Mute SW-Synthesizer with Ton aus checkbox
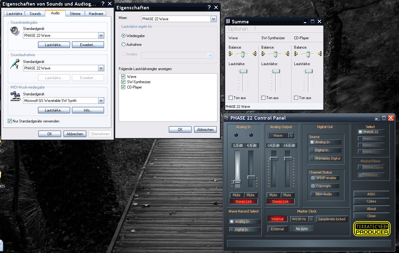 [x=264, y=98]
